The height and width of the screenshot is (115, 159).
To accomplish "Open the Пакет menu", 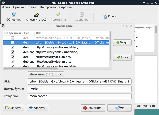I will pyautogui.click(x=32, y=7).
